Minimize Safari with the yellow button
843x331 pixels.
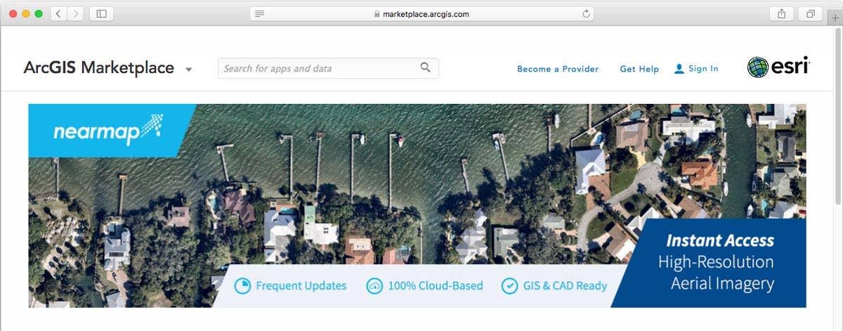(x=26, y=14)
